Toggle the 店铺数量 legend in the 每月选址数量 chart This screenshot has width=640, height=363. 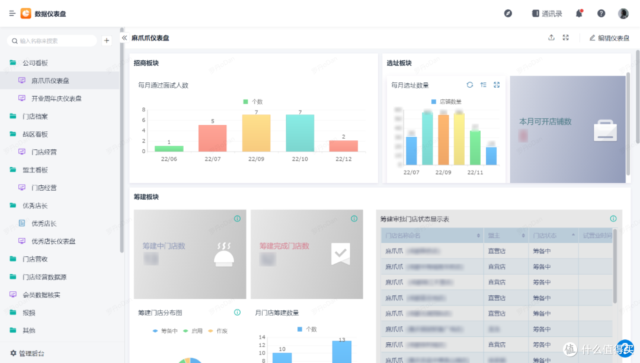point(447,102)
